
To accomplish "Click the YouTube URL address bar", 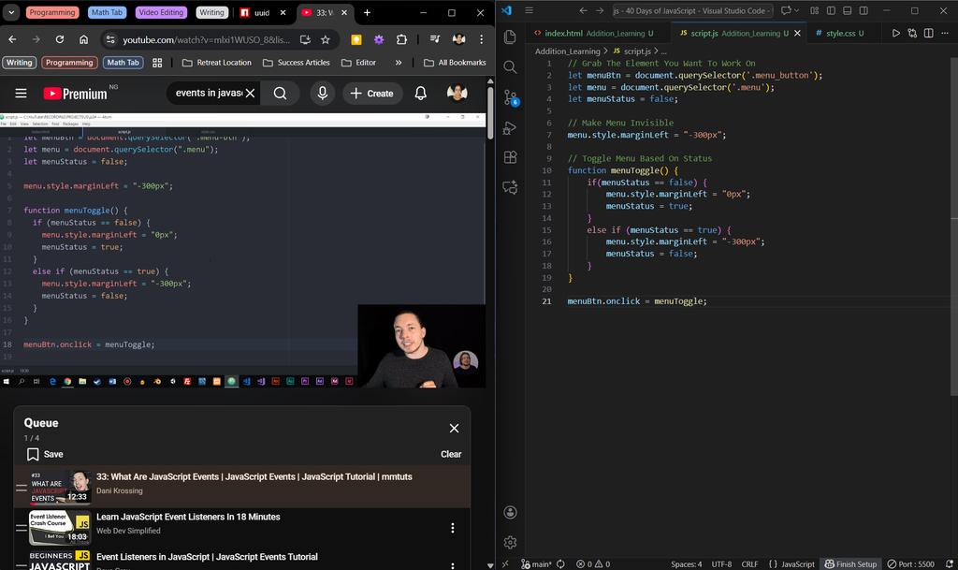I will click(x=206, y=39).
